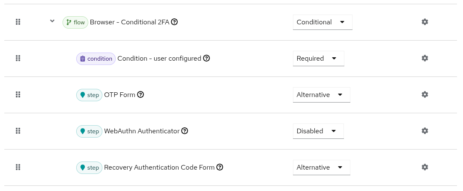Image resolution: width=463 pixels, height=191 pixels.
Task: Show help for Browser - Conditional 2FA
Action: click(174, 22)
